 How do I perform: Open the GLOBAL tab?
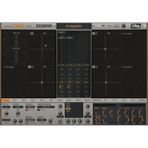(6, 100)
